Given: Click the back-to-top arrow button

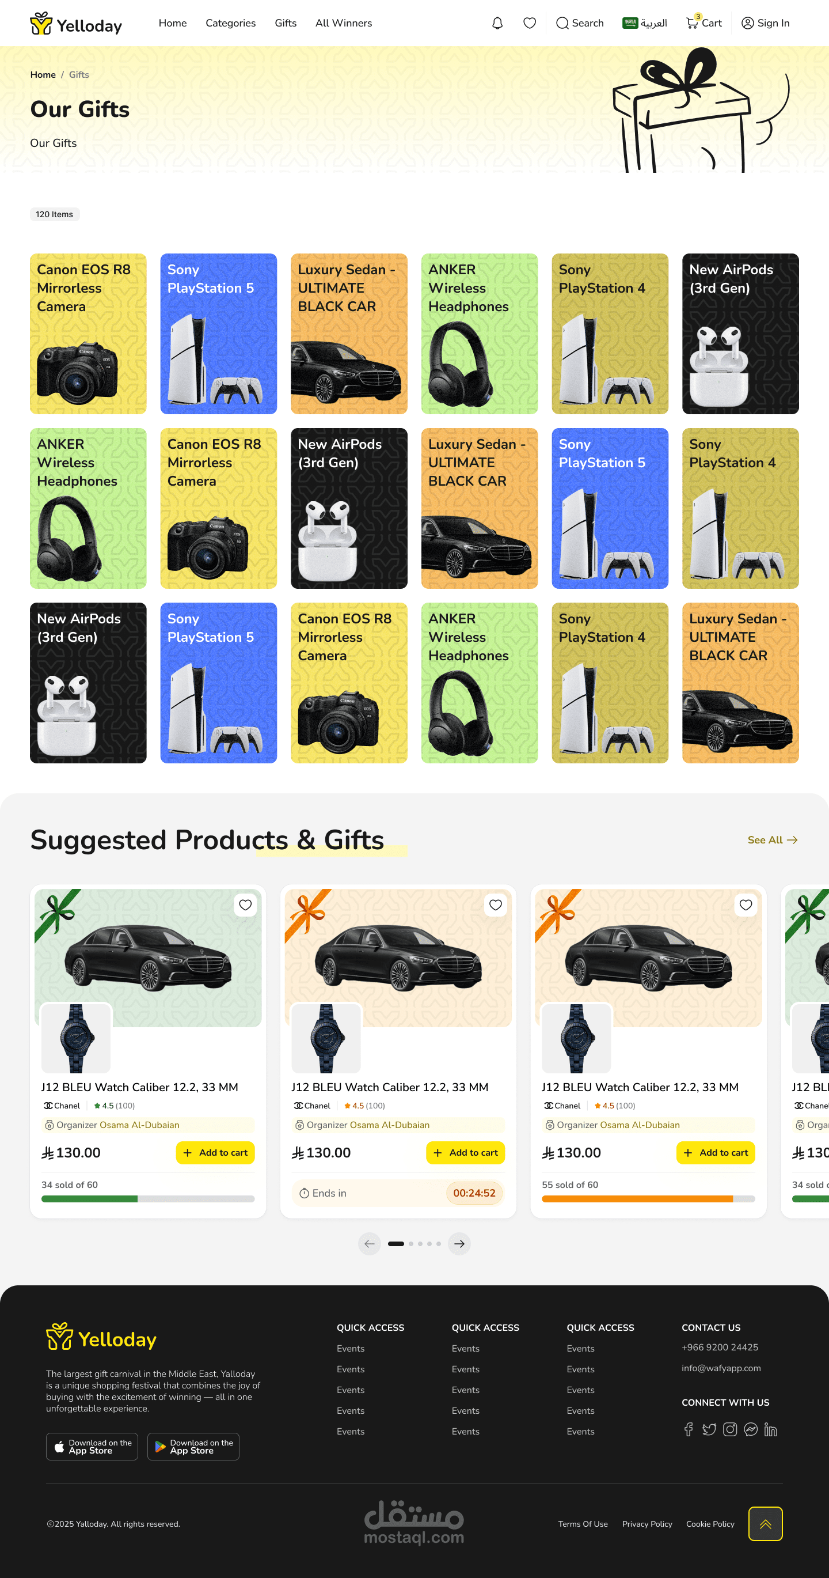Looking at the screenshot, I should click(x=765, y=1523).
